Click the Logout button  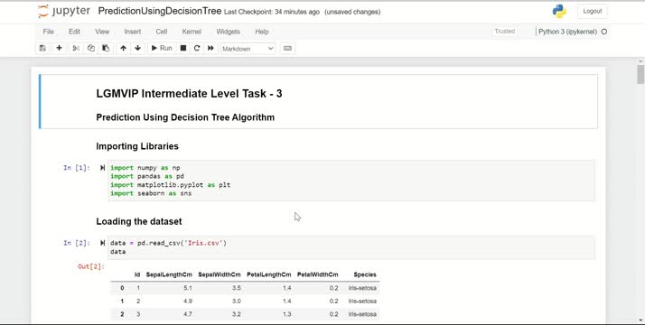click(x=593, y=12)
